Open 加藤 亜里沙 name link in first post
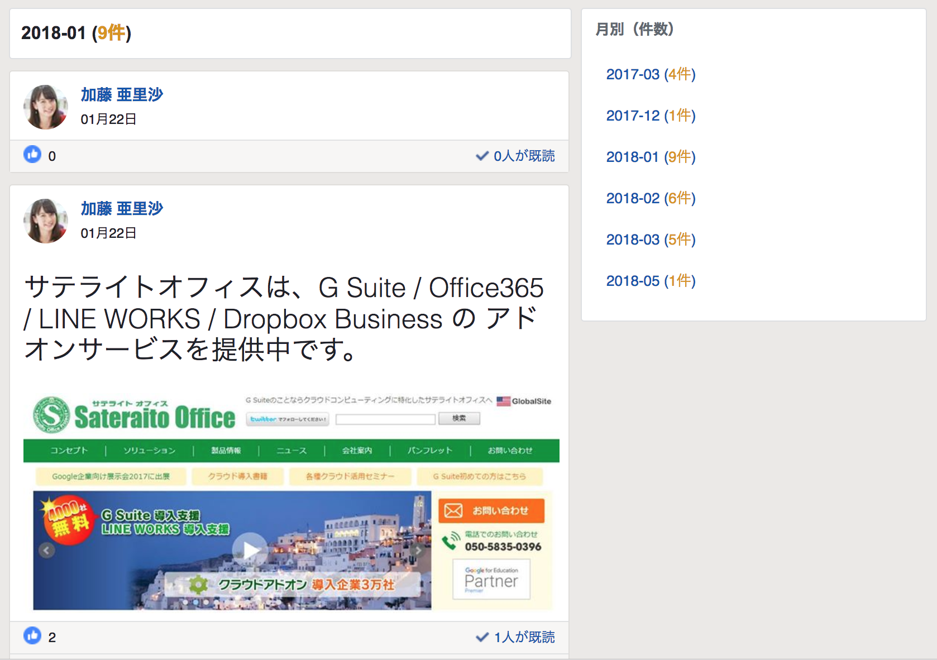 pos(122,94)
